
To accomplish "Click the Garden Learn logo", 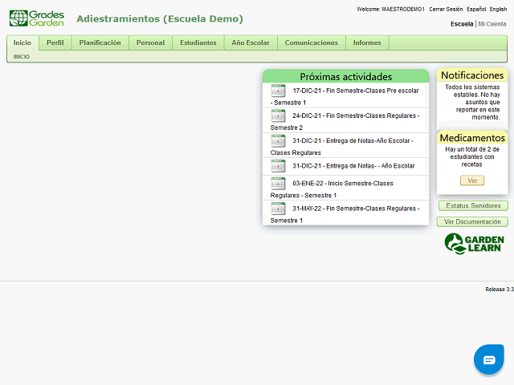I will (x=474, y=244).
